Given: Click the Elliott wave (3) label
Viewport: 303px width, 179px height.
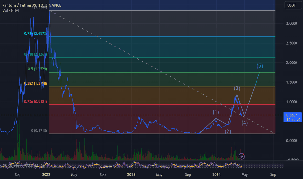Looking at the screenshot, I should click(x=237, y=88).
